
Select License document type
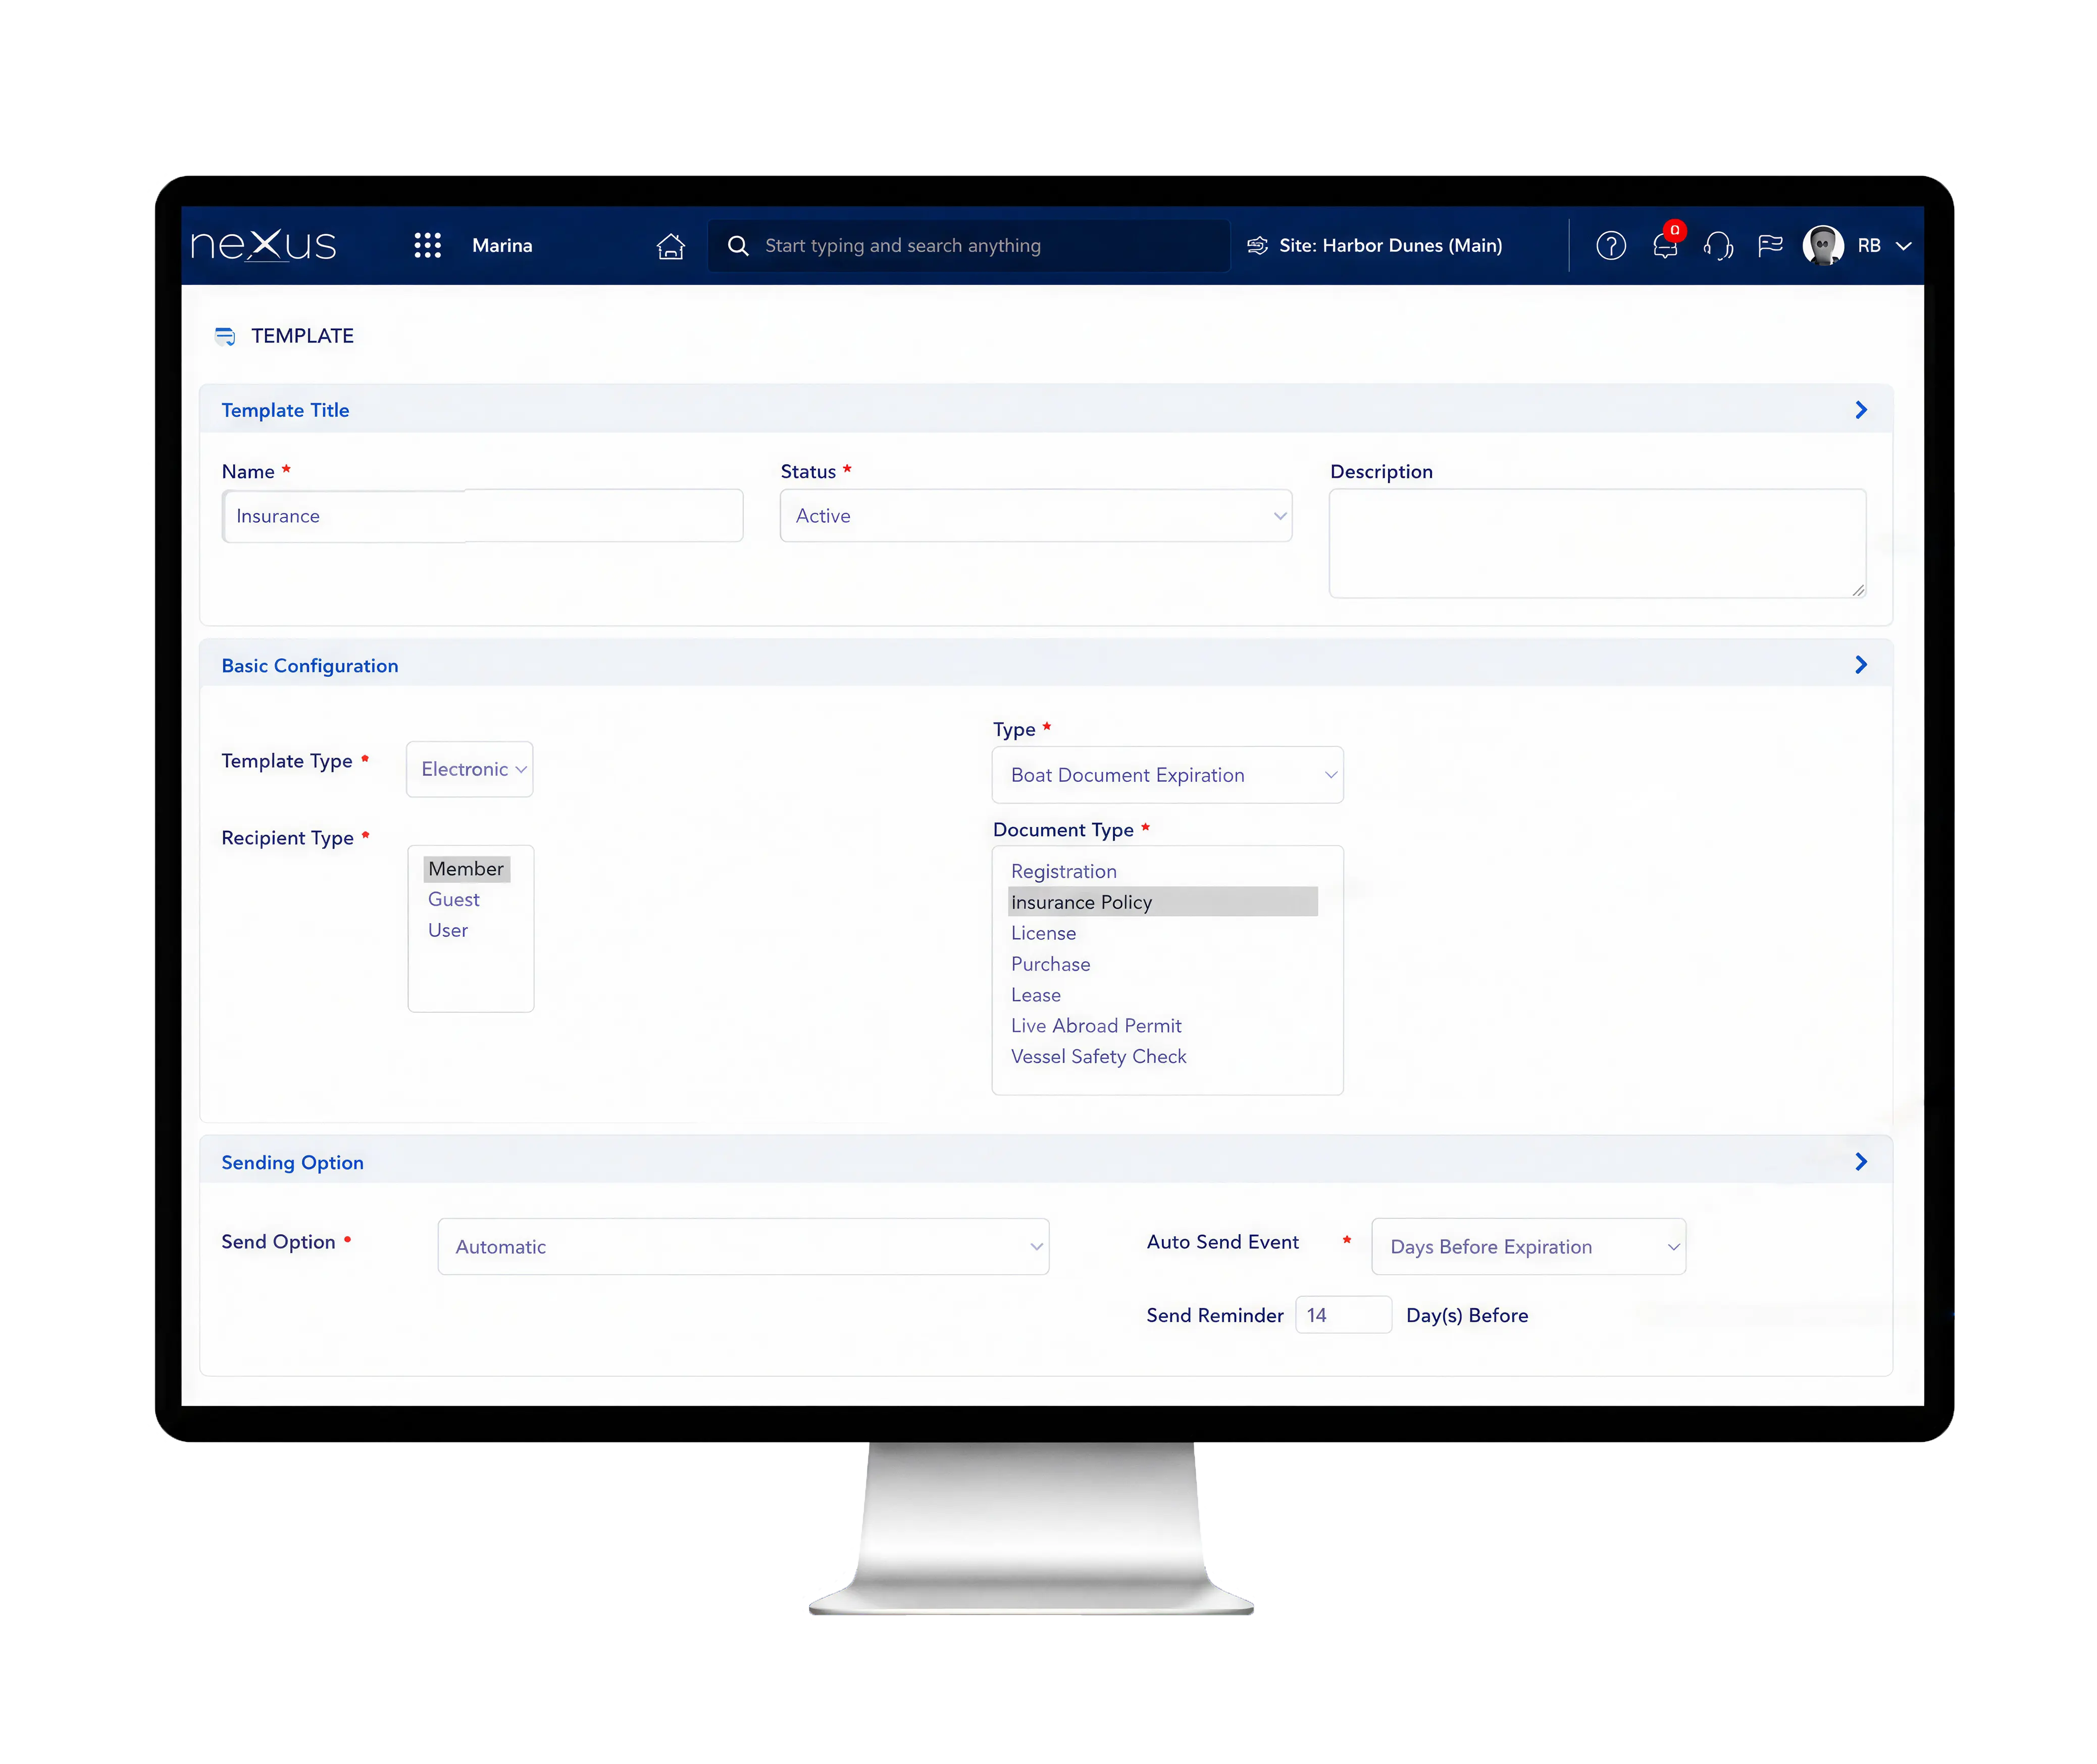click(x=1043, y=933)
